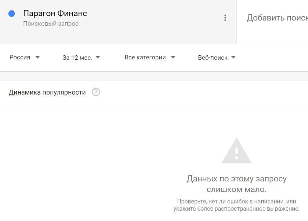The height and width of the screenshot is (221, 308).
Task: Click the help icon beside Динамика популярности
Action: coord(96,92)
